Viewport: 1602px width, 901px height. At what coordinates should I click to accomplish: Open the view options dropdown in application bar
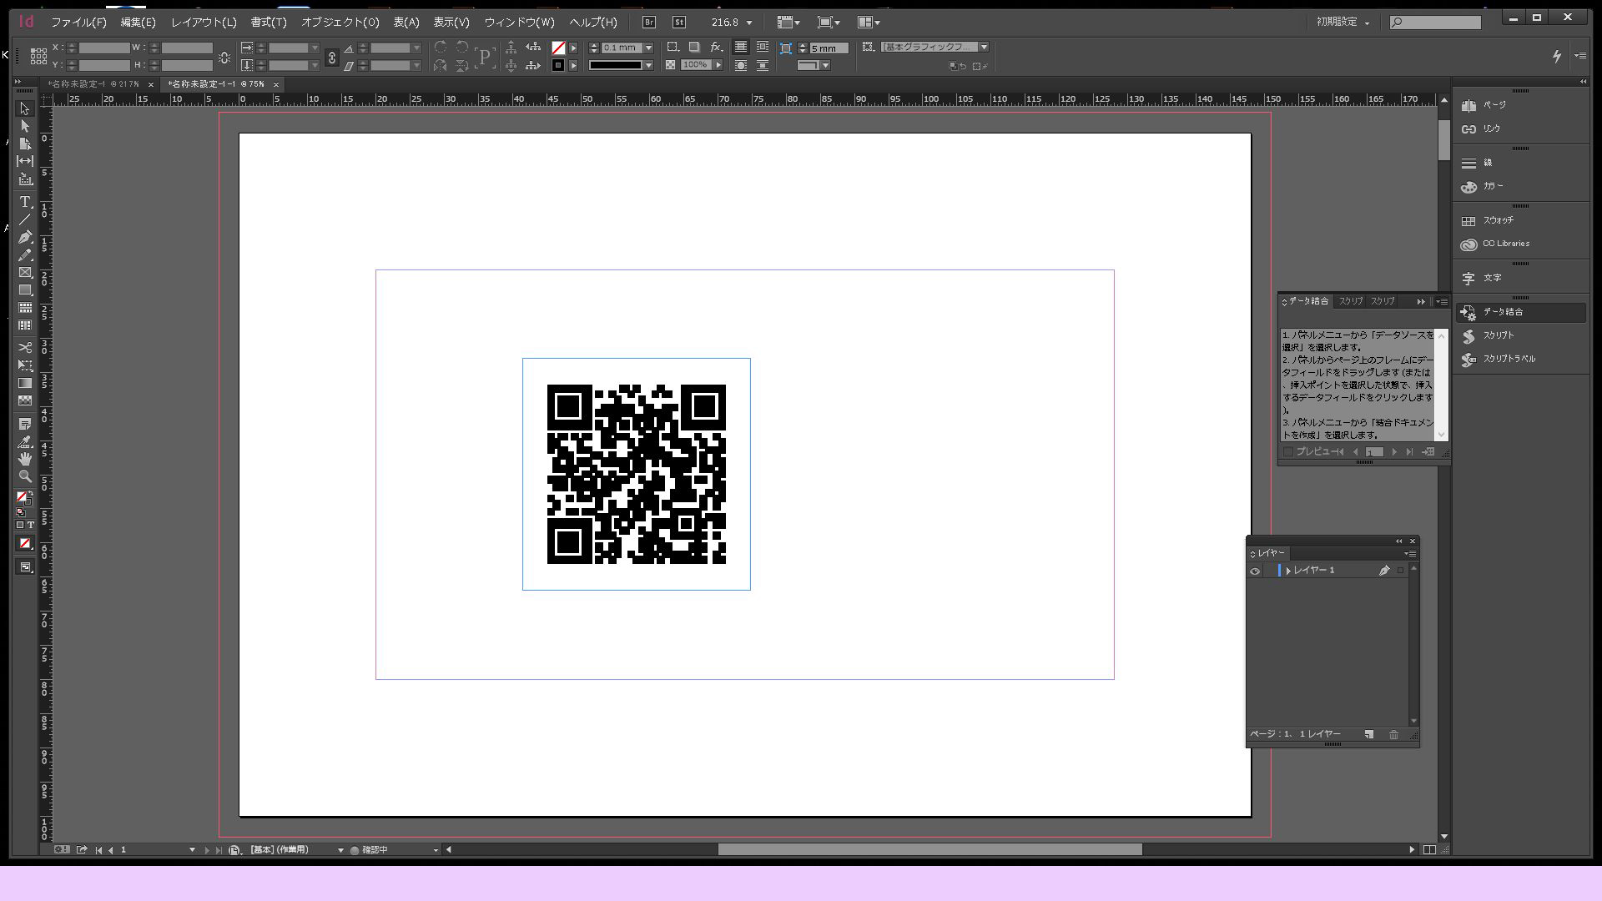coord(788,23)
